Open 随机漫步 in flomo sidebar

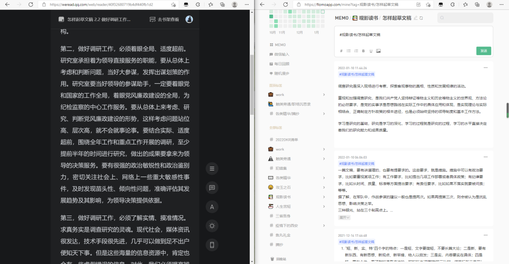pyautogui.click(x=279, y=73)
